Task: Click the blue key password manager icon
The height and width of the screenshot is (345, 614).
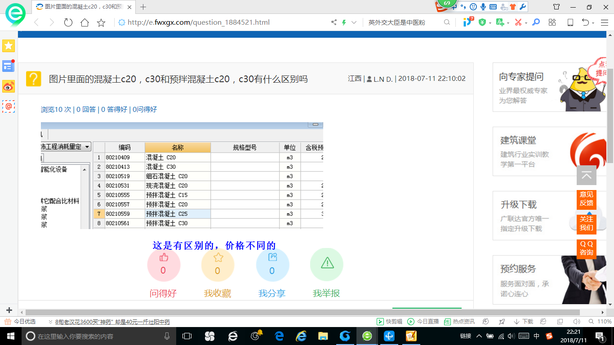Action: 536,22
